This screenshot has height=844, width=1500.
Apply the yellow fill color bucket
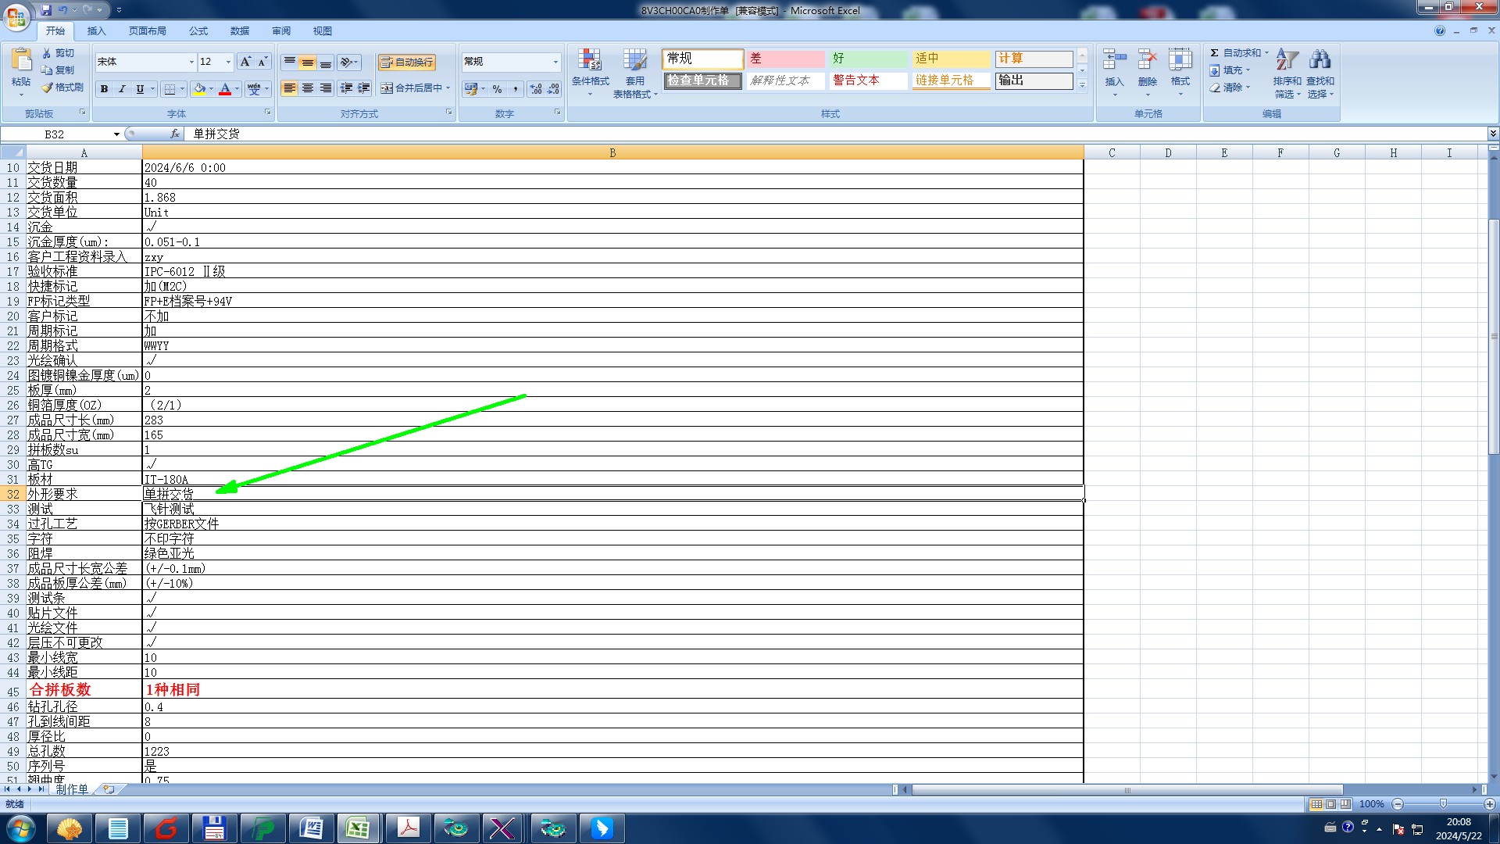pyautogui.click(x=200, y=89)
